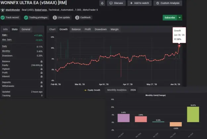Click the Subscribe button
Viewport: 207px width, 139px height.
pos(170,18)
